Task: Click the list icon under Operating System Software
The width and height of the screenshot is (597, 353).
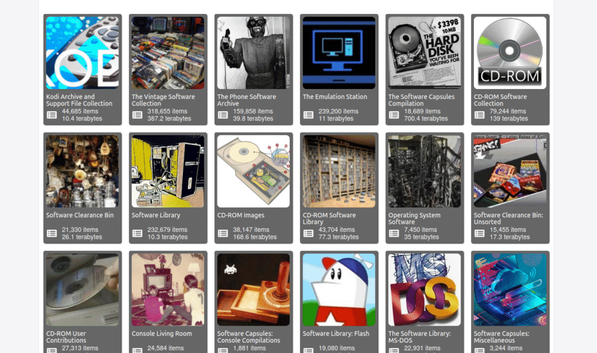Action: 394,233
